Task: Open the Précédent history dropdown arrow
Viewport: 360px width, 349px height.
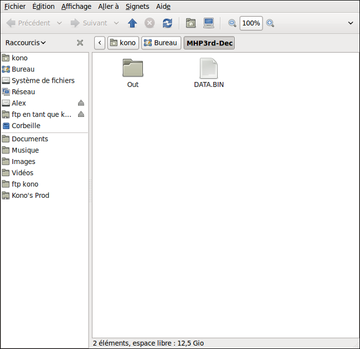Action: tap(59, 23)
